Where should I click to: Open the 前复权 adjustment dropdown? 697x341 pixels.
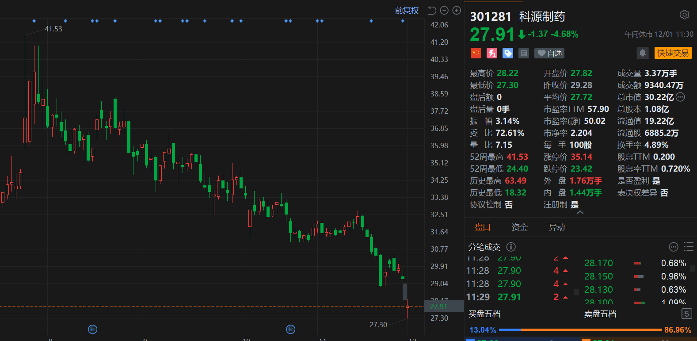pos(407,11)
